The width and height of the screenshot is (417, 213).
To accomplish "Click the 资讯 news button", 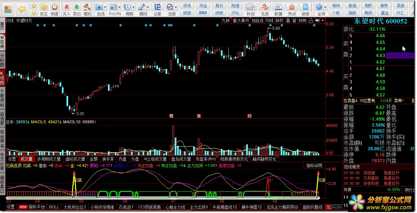I will (x=187, y=6).
